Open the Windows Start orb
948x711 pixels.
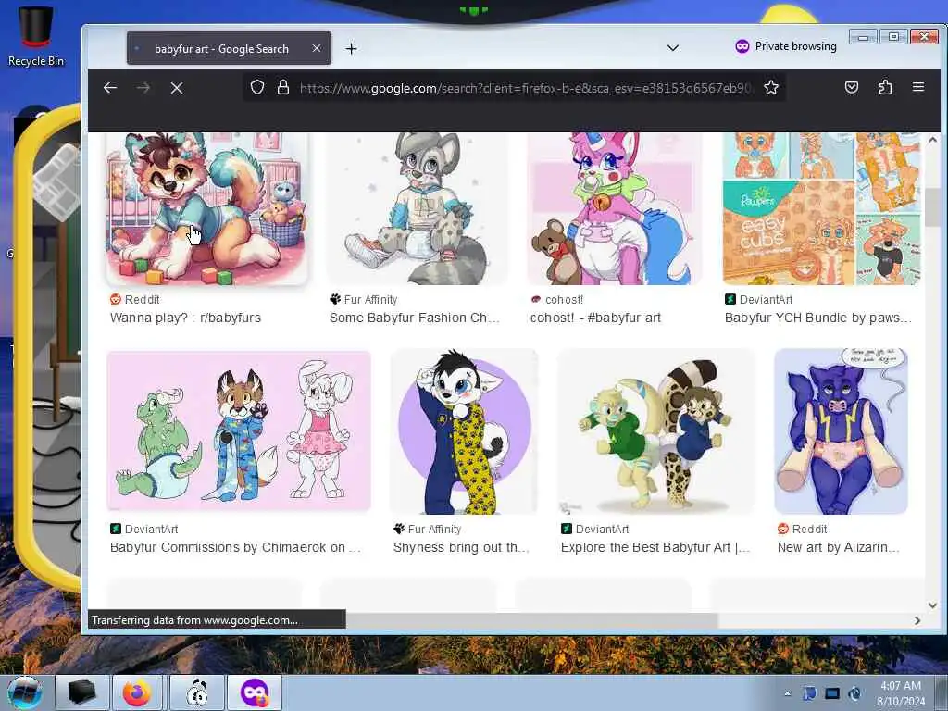[25, 692]
